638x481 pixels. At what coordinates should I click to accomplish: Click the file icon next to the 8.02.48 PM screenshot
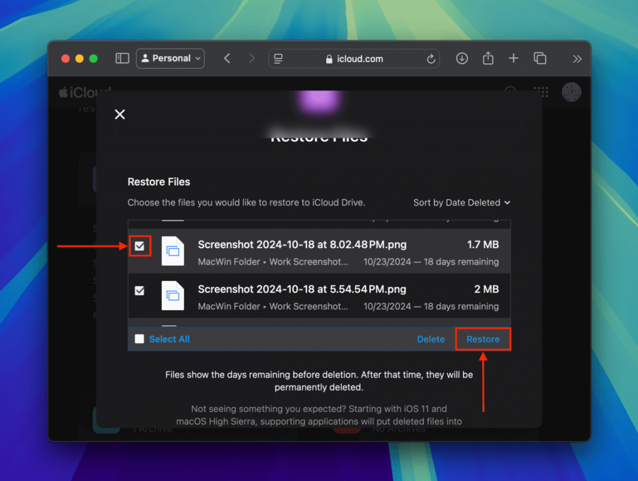(173, 252)
